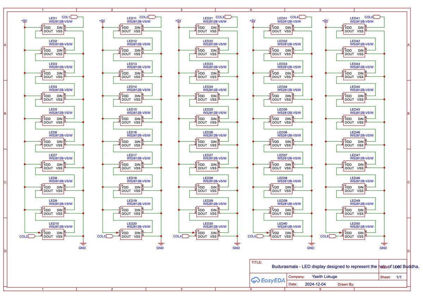Screen dimensions: 423x299
Task: Click the DOUT pin label on LED12
Action: (x=126, y=54)
